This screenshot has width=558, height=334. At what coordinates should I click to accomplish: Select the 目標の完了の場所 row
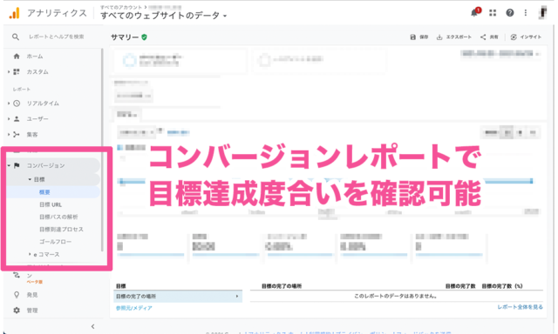point(178,296)
